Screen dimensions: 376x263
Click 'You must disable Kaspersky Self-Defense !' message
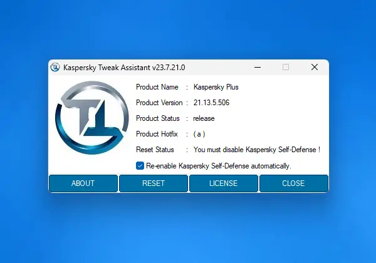[257, 150]
